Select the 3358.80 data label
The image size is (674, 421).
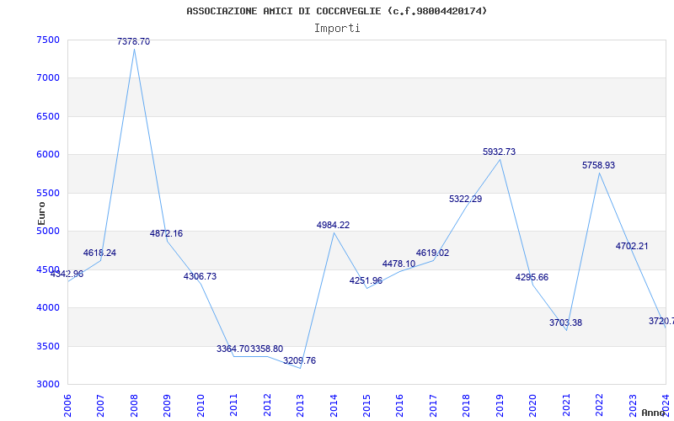click(266, 349)
